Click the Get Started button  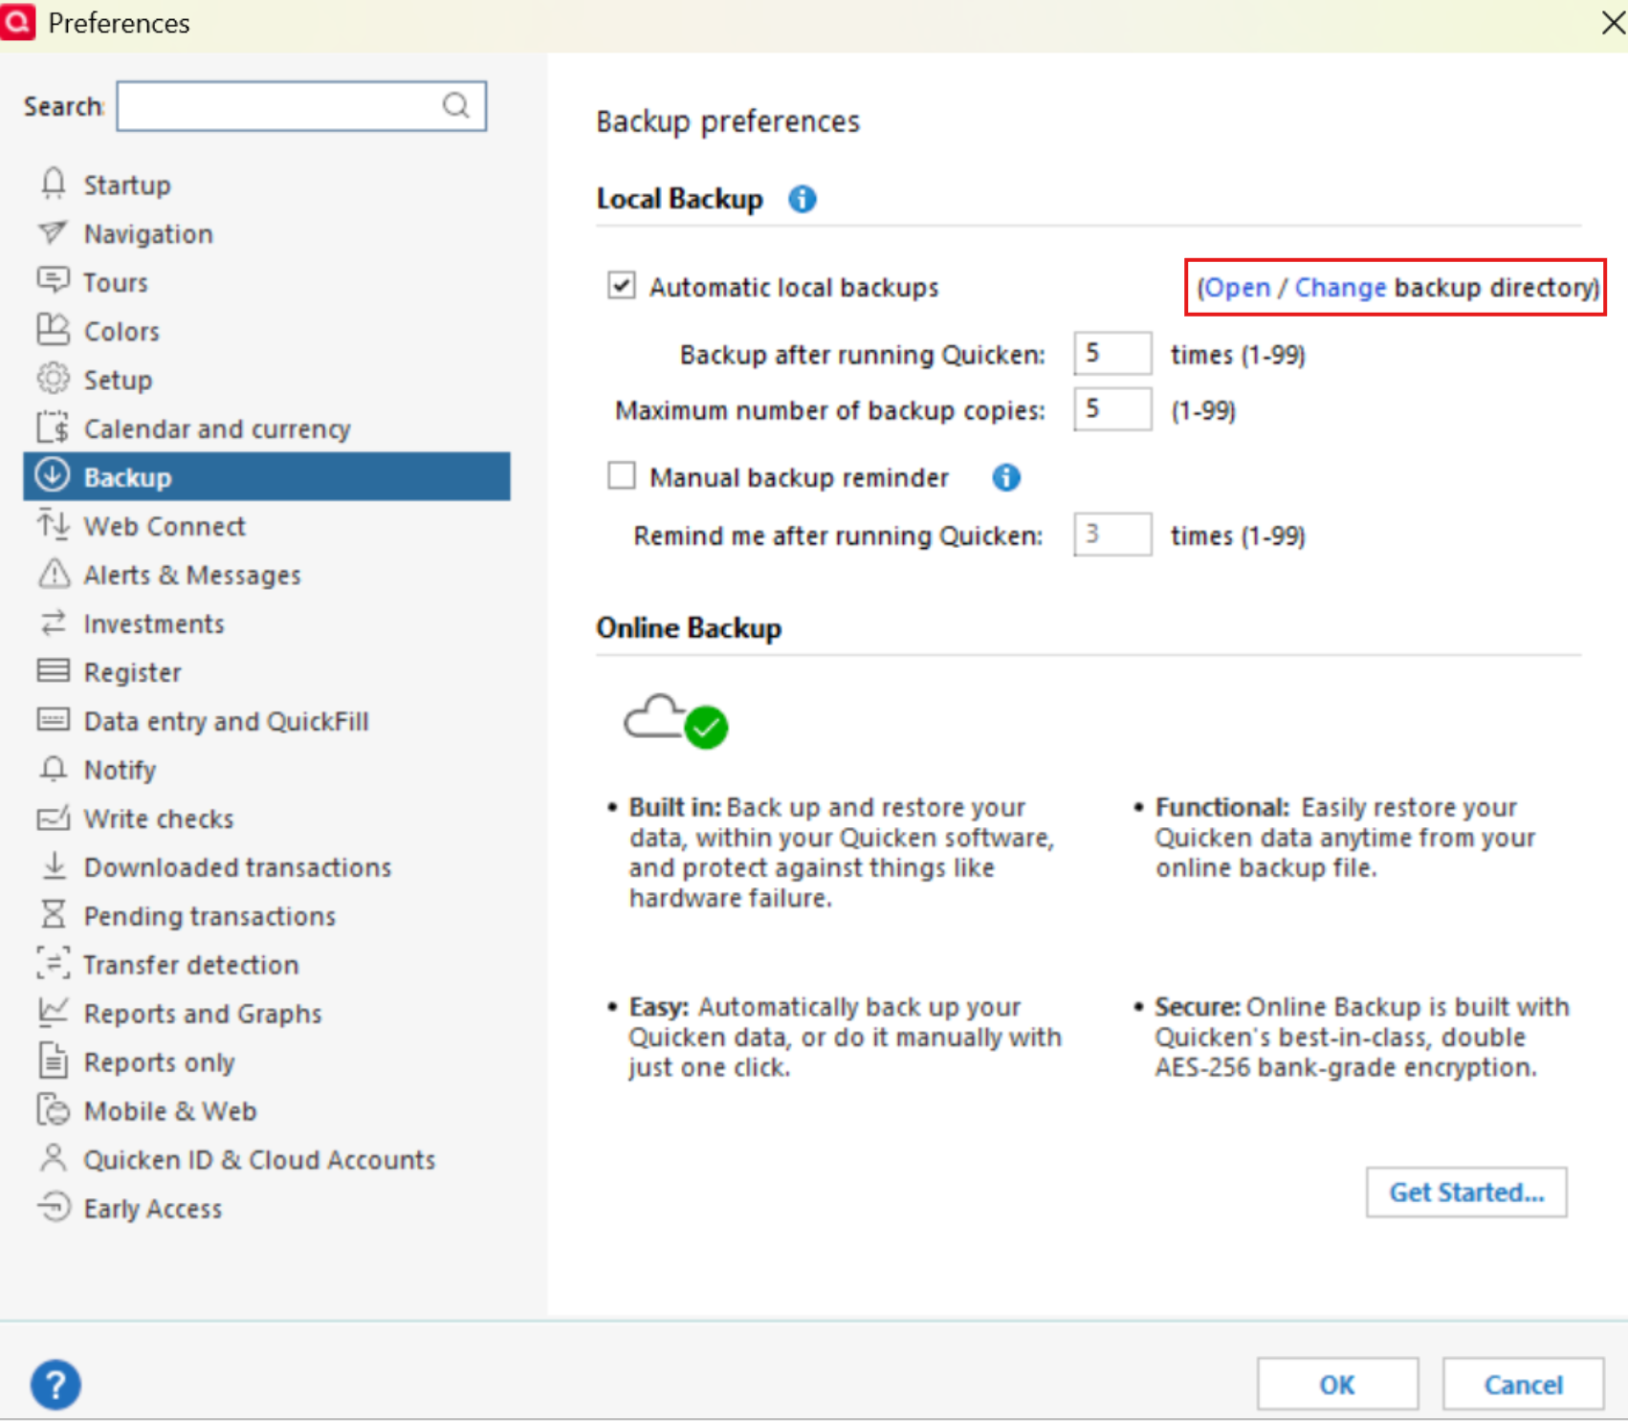point(1466,1191)
